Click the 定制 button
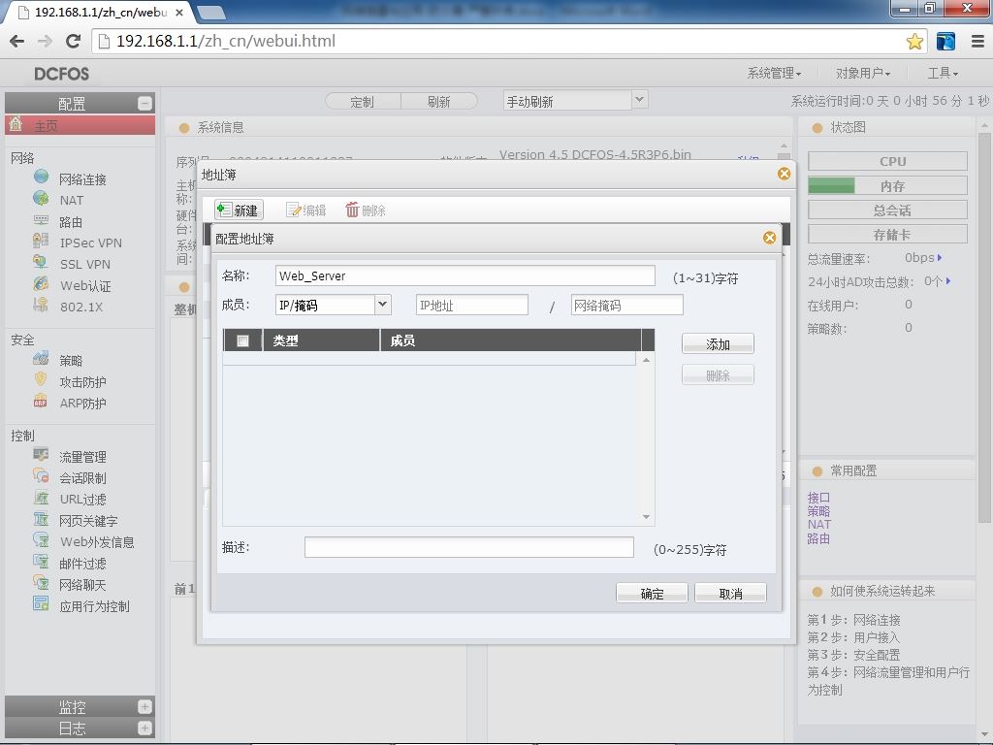This screenshot has height=745, width=993. click(363, 101)
